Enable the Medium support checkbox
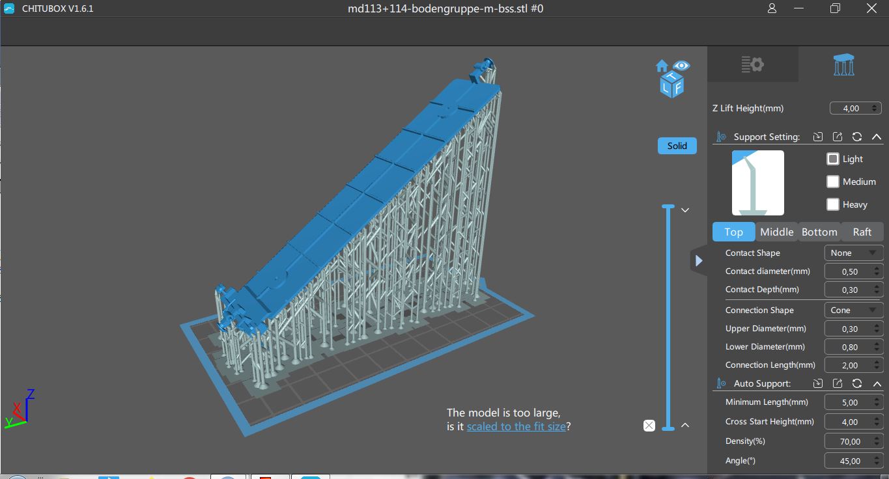 point(833,182)
